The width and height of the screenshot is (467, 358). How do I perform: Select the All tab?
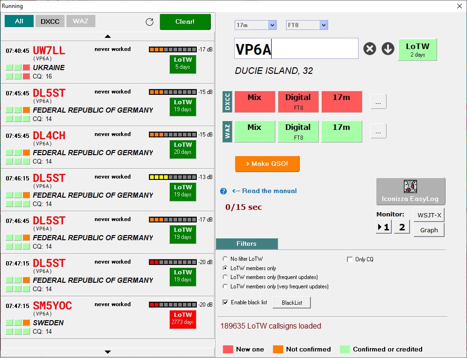19,21
